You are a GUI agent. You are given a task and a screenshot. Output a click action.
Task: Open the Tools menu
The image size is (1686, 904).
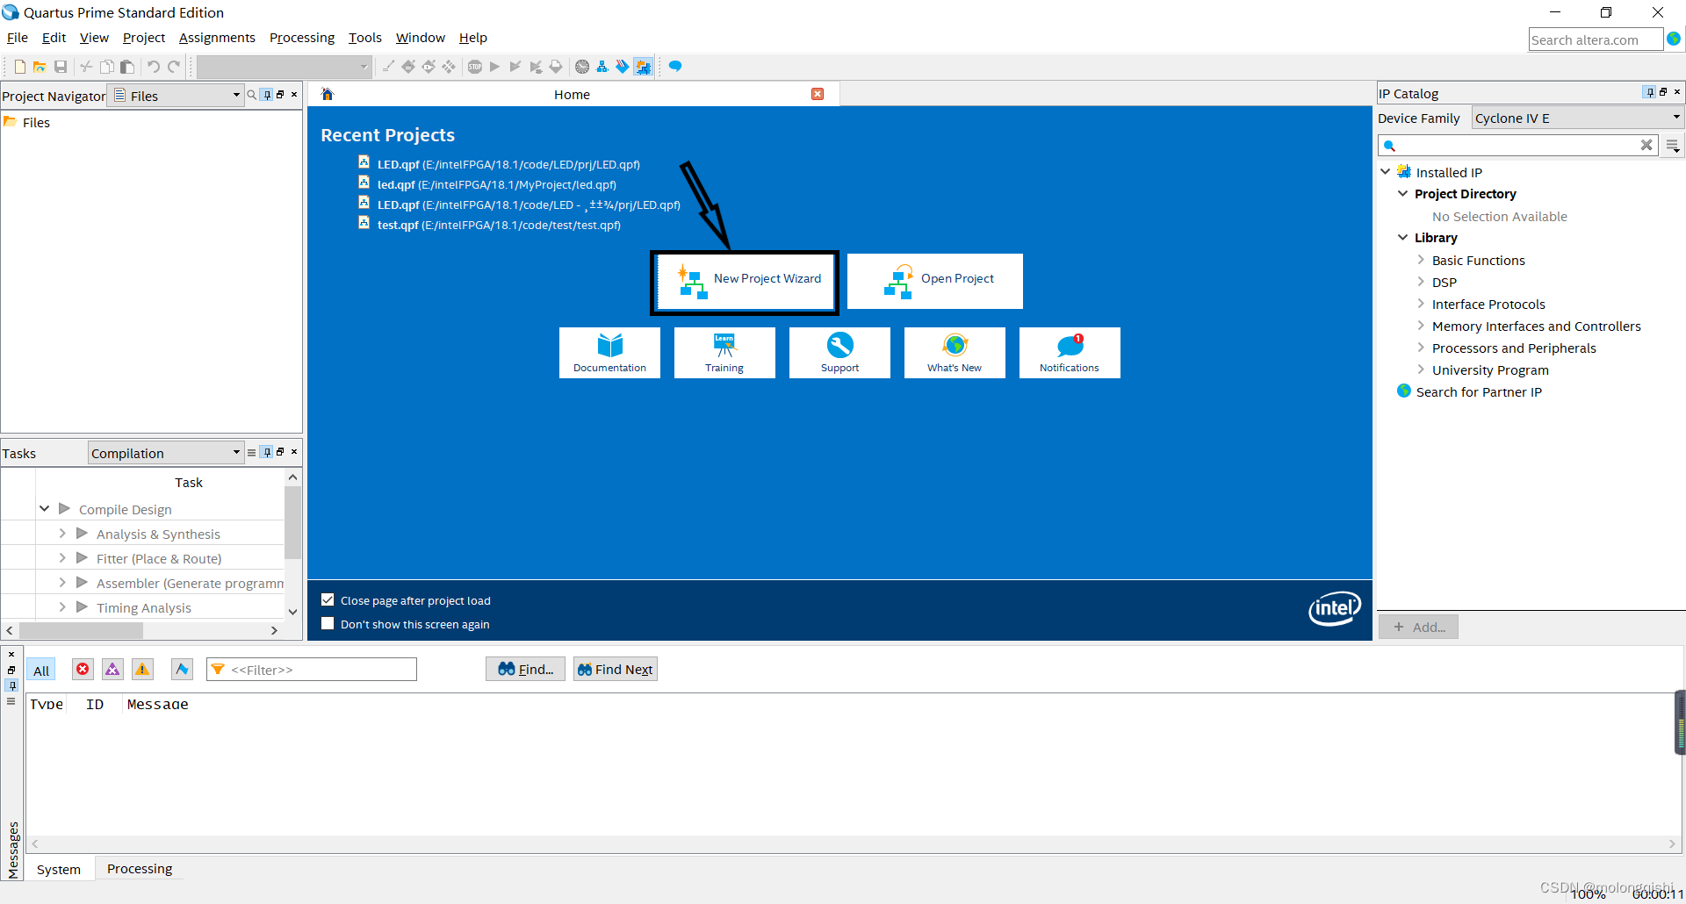364,38
